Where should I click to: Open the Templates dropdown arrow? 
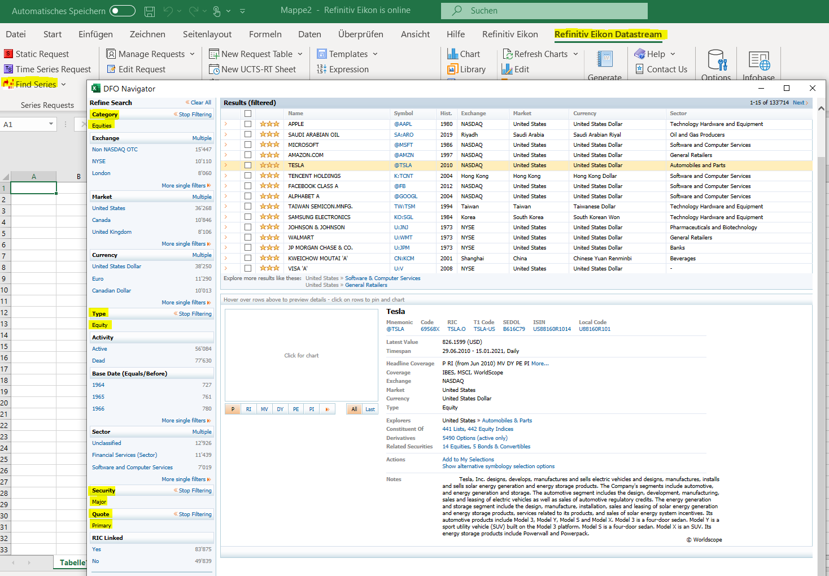coord(375,54)
